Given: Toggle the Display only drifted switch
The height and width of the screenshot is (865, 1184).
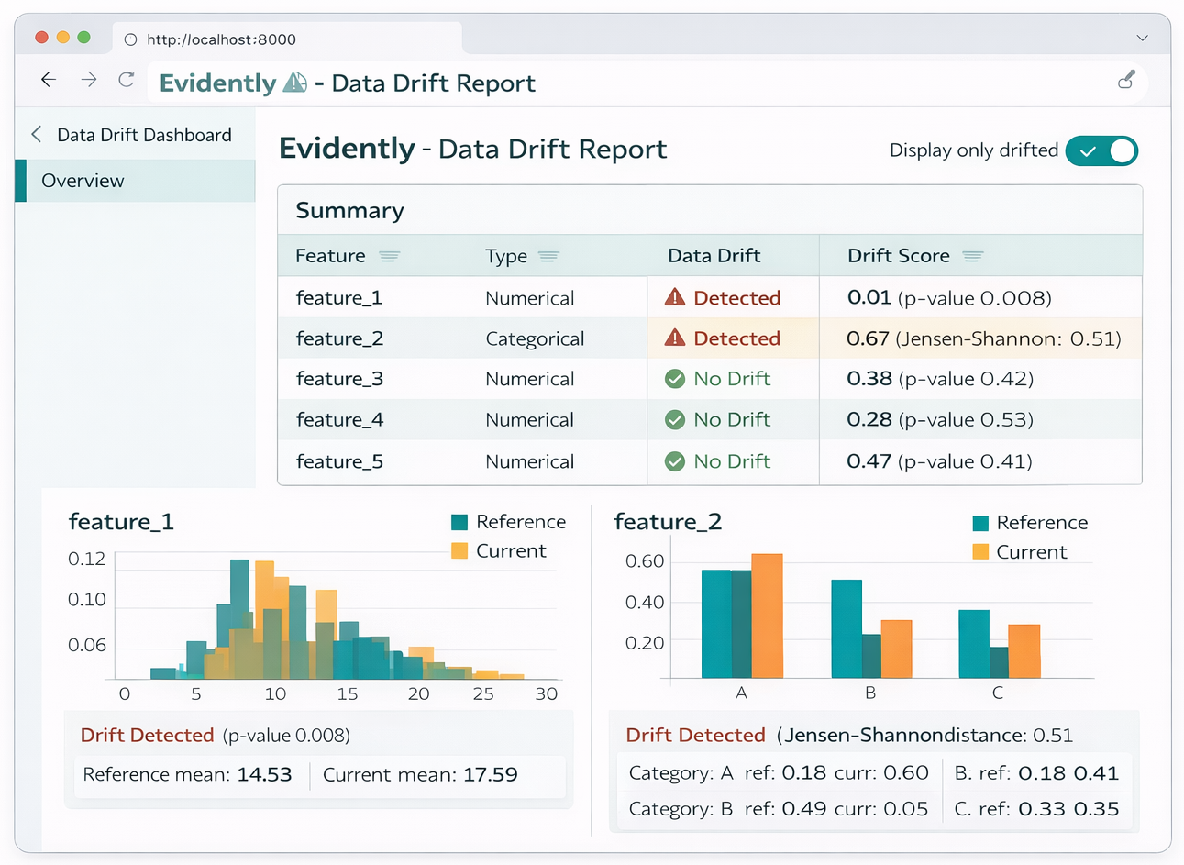Looking at the screenshot, I should click(x=1101, y=151).
